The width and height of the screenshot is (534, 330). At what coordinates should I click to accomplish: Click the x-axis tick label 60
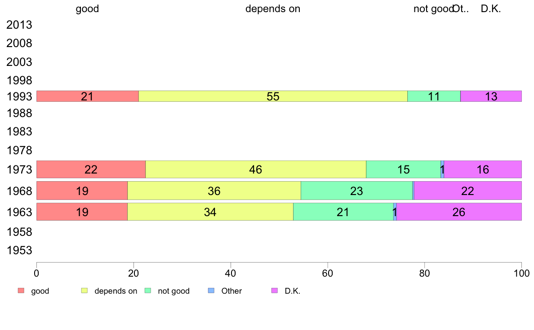[x=327, y=273]
